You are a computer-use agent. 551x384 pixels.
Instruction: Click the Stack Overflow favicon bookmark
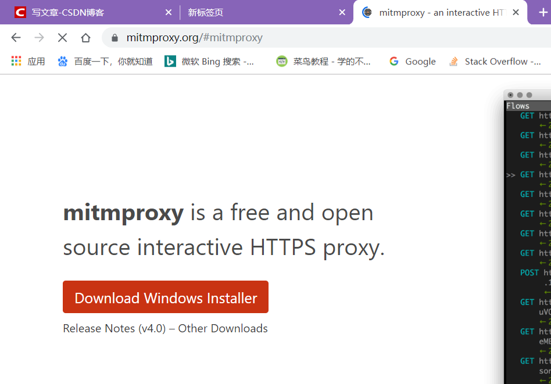pos(453,61)
